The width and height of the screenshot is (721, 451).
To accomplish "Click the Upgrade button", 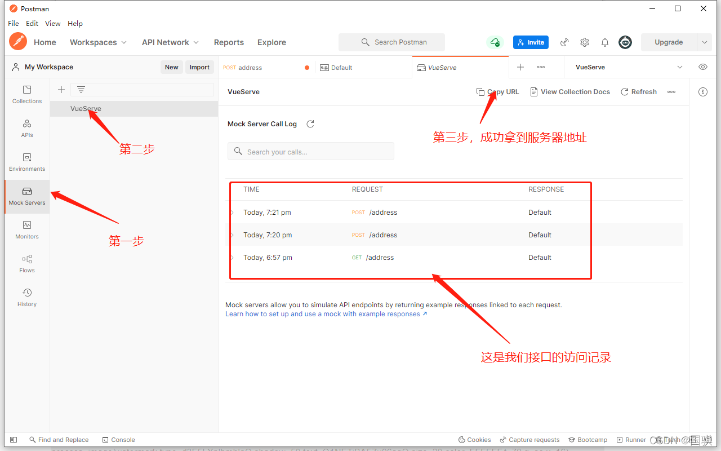I will point(669,42).
